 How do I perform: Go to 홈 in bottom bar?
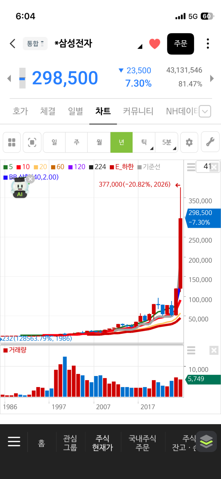coord(42,443)
